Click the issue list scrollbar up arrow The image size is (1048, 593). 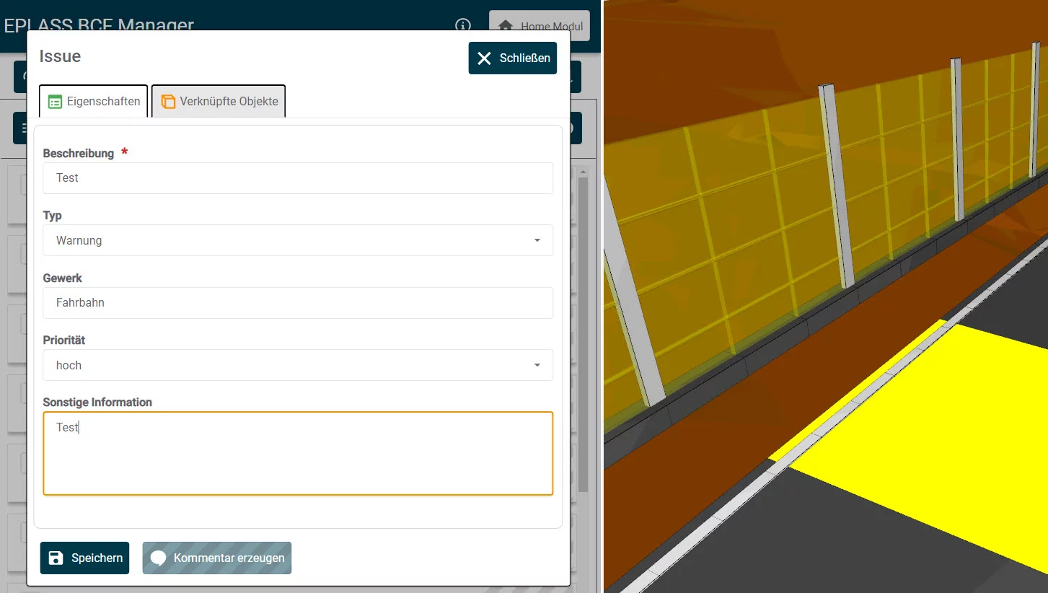pyautogui.click(x=583, y=172)
